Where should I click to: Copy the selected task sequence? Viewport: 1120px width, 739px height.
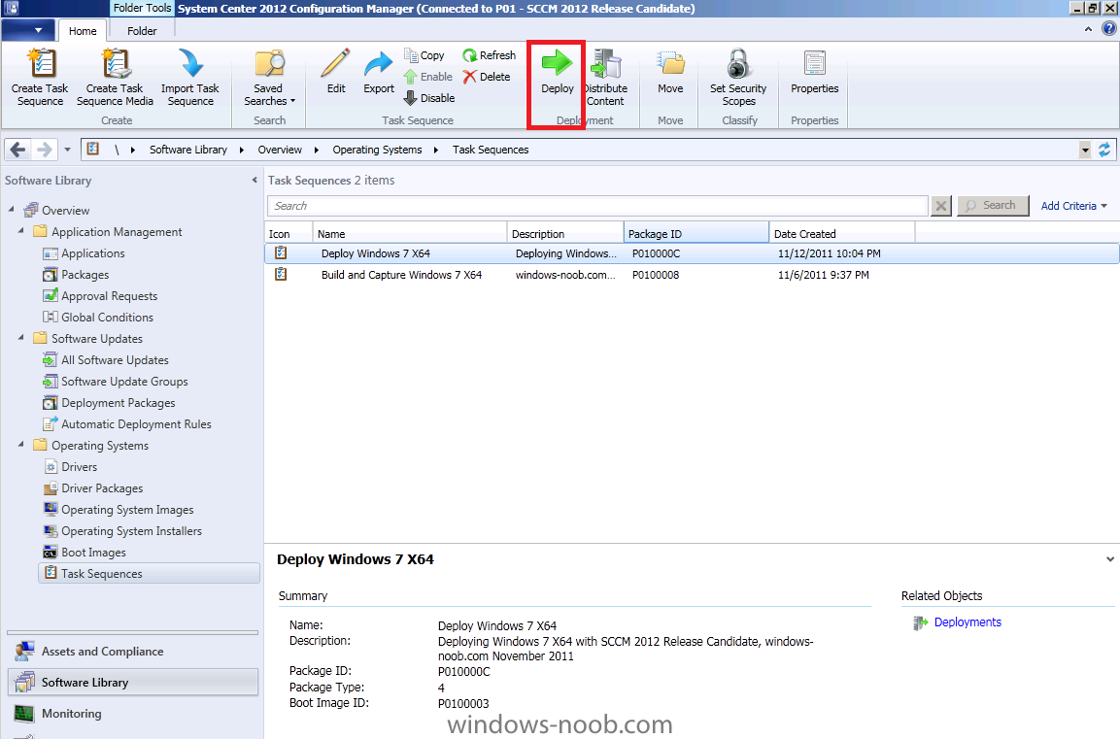[424, 55]
